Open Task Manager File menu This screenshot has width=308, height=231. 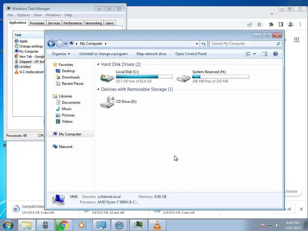(10, 15)
